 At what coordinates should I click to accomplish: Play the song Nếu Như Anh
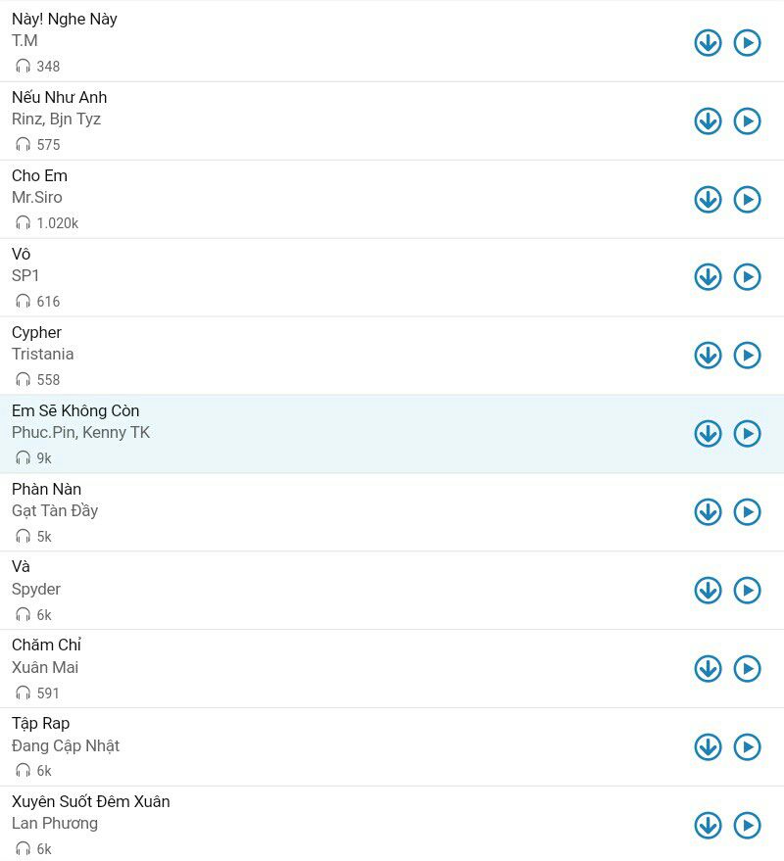click(x=747, y=120)
